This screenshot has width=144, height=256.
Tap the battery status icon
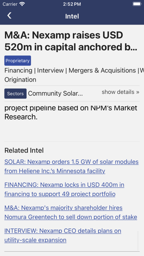click(x=137, y=4)
